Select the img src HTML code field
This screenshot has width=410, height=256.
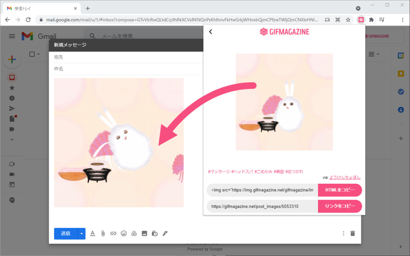(262, 190)
